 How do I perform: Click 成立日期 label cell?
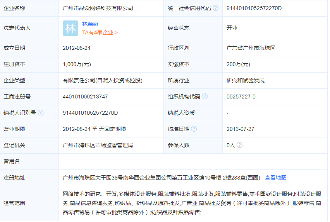click(29, 48)
